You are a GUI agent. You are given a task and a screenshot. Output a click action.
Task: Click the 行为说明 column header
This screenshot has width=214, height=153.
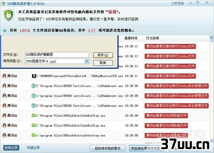[152, 38]
